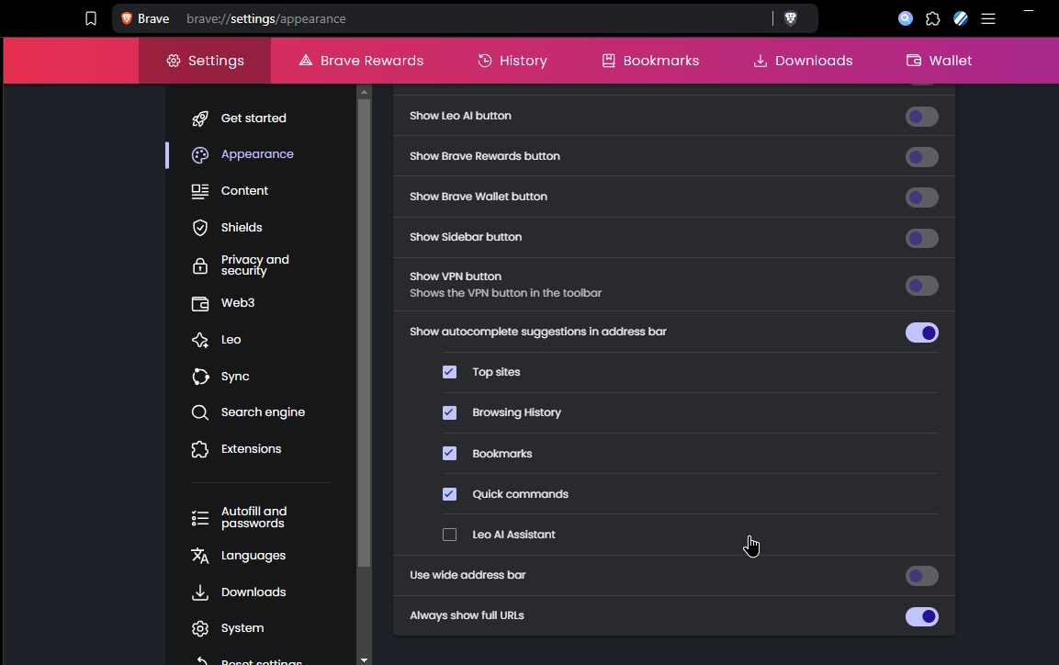Click the palette icon for Appearance
The image size is (1059, 665).
200,155
